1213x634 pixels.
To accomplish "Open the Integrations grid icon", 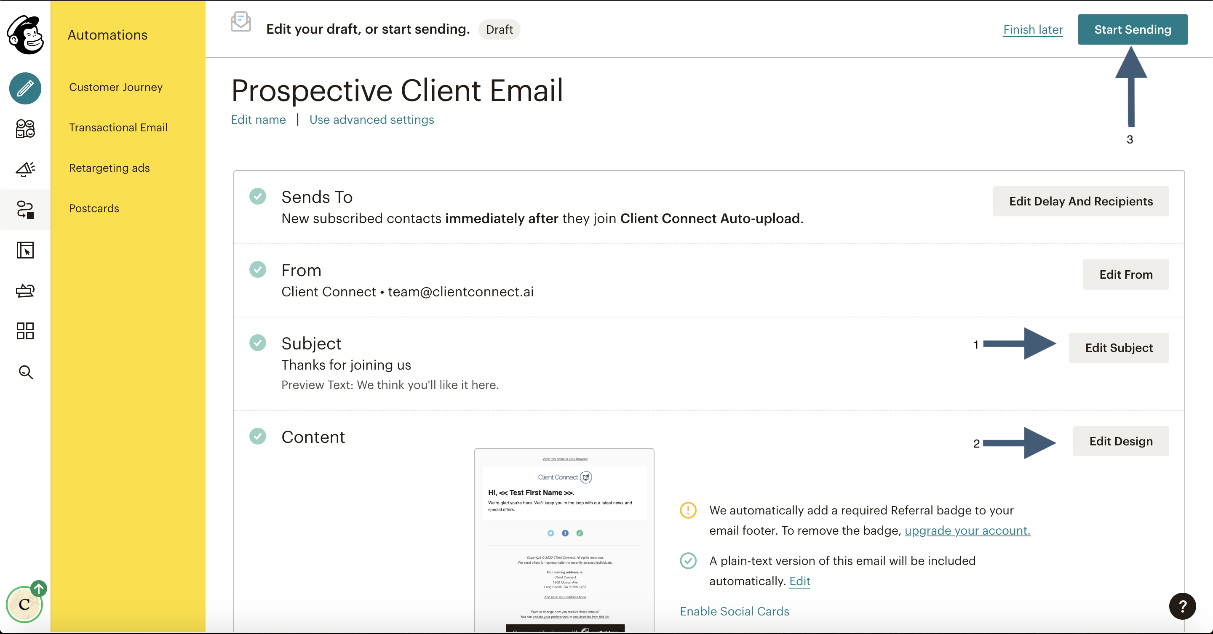I will 25,331.
